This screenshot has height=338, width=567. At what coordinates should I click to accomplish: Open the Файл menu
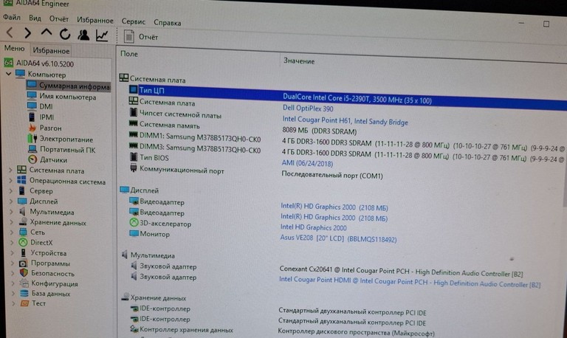[12, 17]
